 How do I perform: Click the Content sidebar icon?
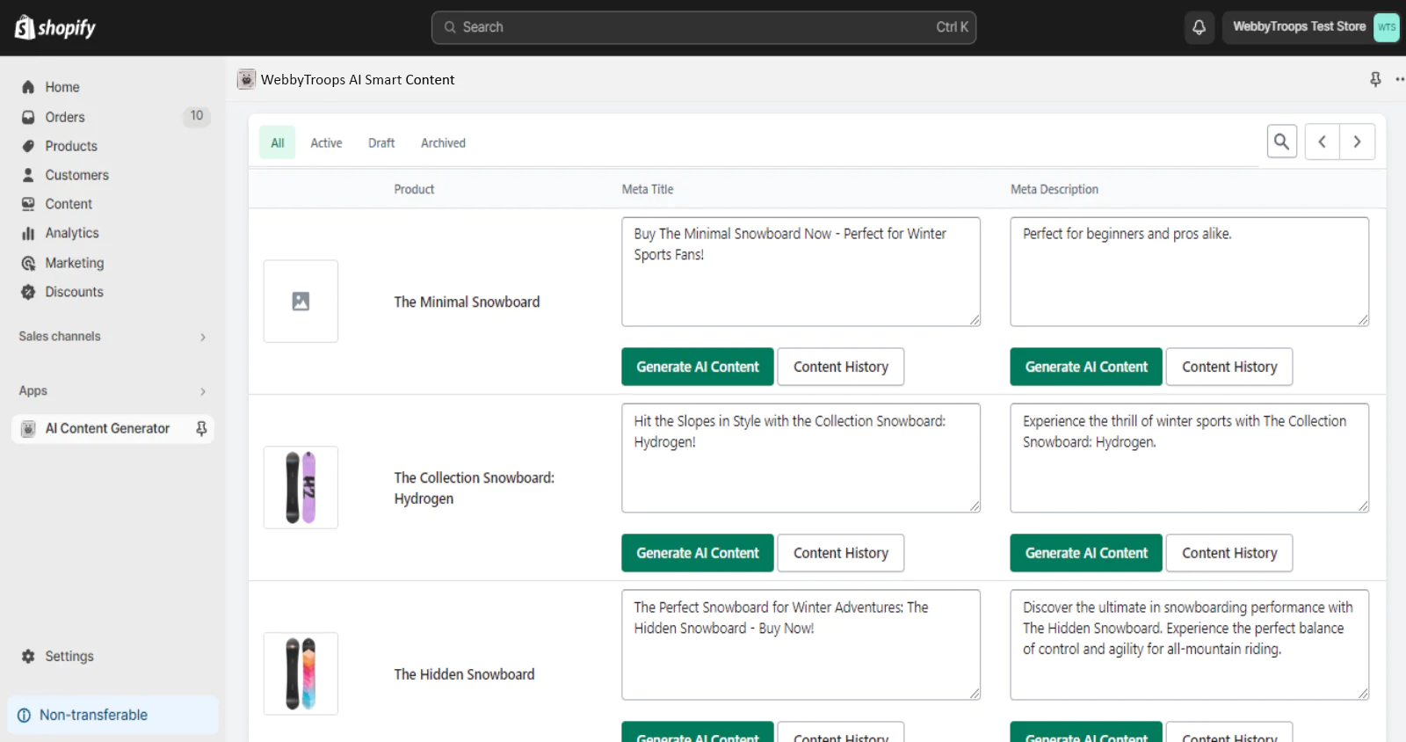[28, 204]
